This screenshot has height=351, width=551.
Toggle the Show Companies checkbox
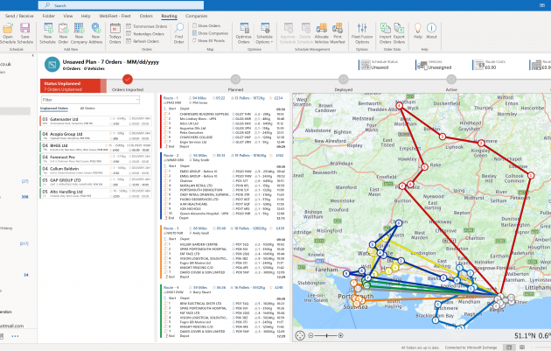click(x=192, y=33)
